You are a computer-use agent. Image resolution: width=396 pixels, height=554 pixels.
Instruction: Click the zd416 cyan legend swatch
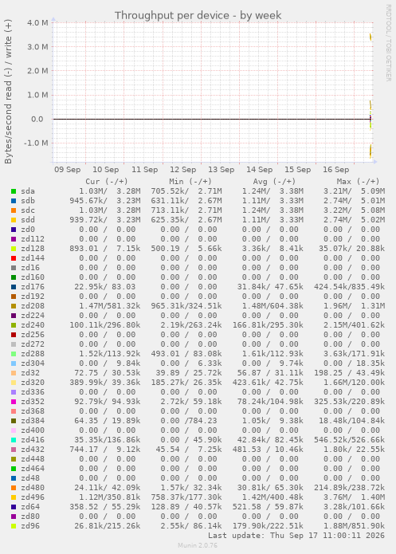[14, 440]
